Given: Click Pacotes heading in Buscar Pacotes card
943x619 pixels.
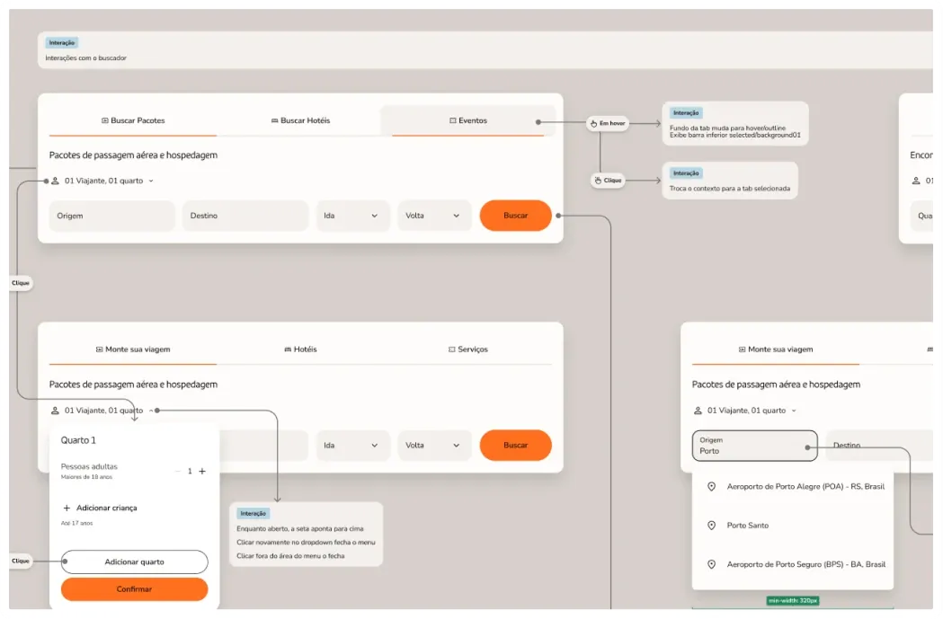Looking at the screenshot, I should point(134,155).
